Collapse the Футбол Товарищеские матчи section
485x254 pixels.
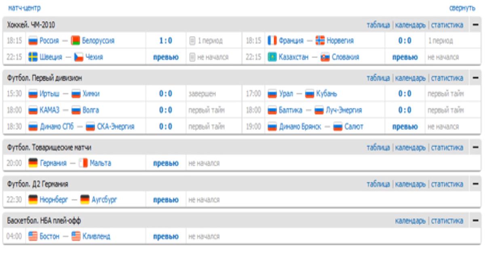click(x=475, y=148)
